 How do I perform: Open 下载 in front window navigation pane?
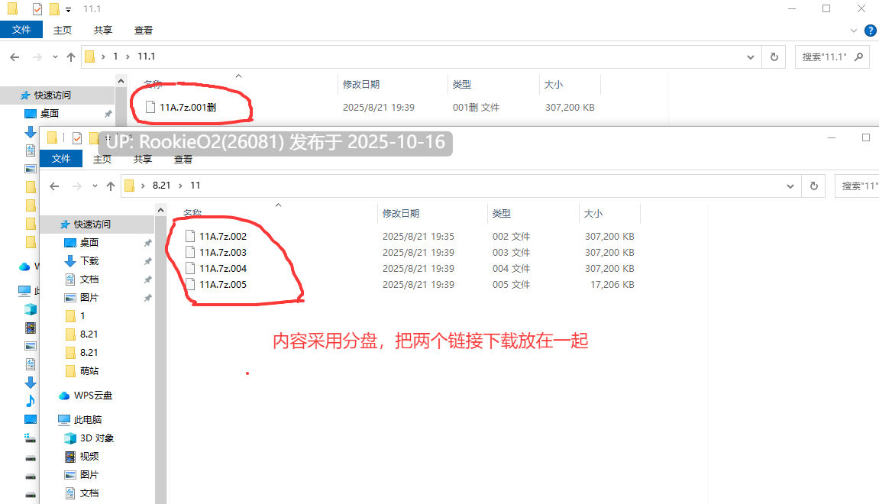[x=89, y=260]
